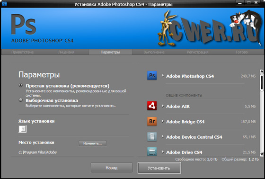Click the Adobe Device Central CS4 name
The image size is (265, 179).
tap(194, 137)
